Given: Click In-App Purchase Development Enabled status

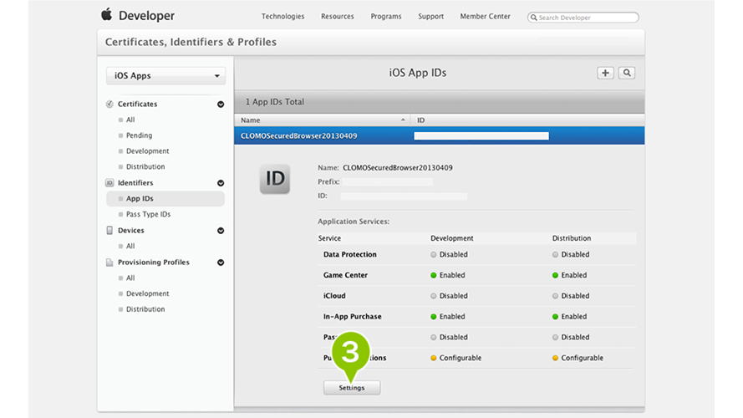Looking at the screenshot, I should [448, 317].
